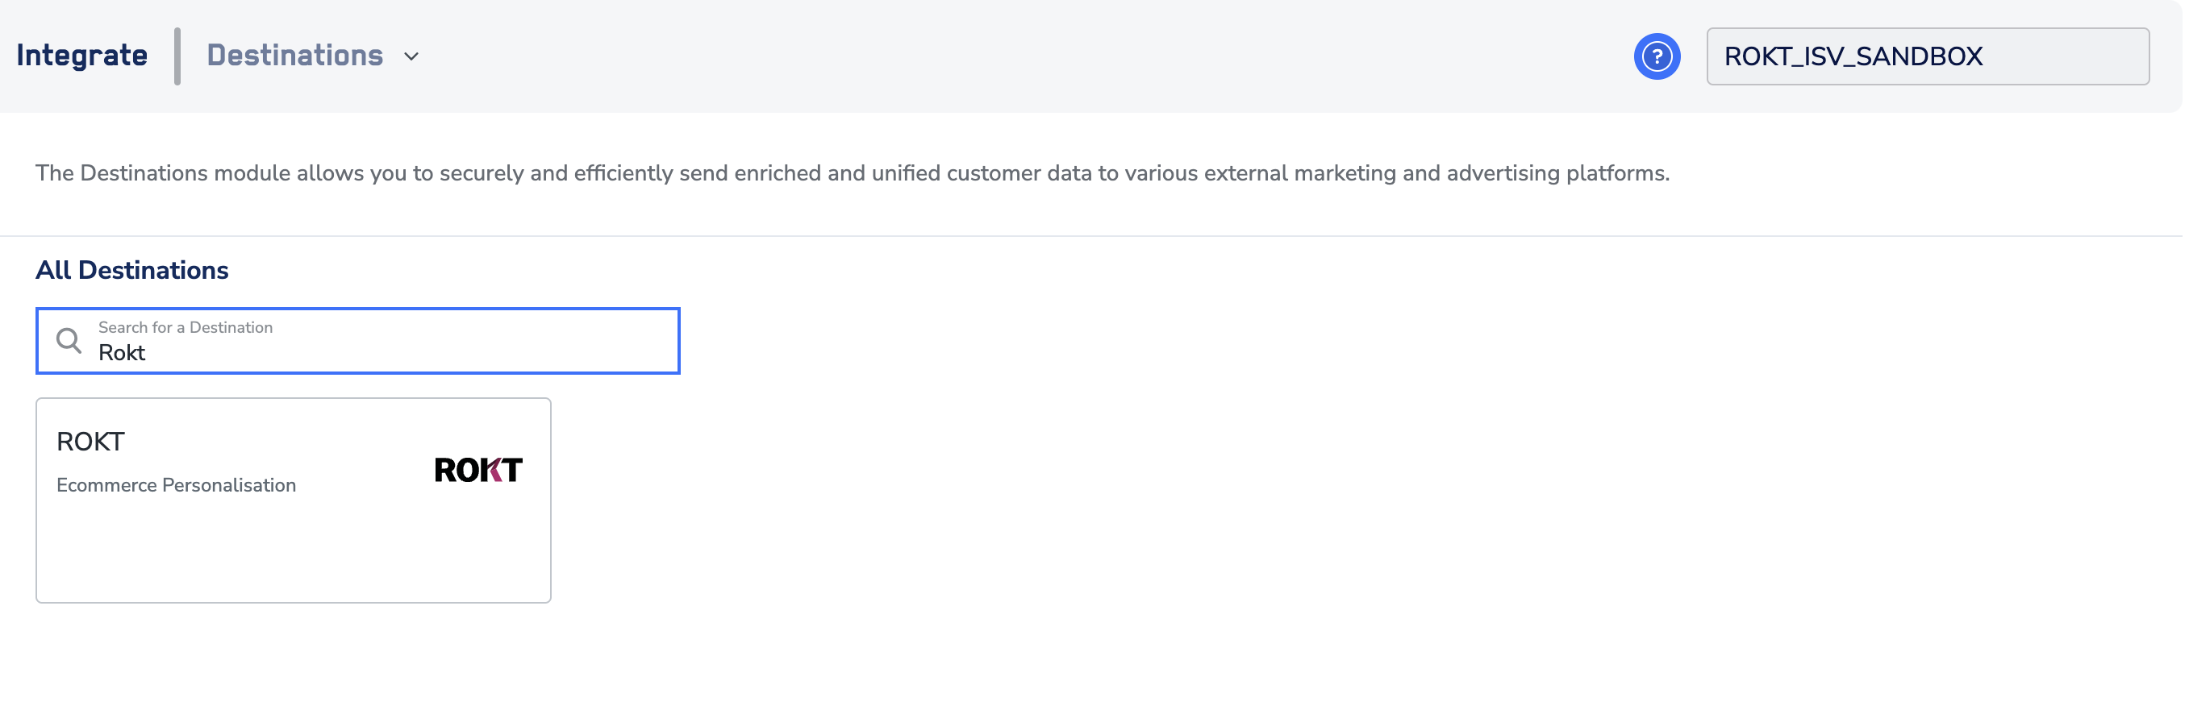Click Ecommerce Personalisation category text

coord(176,485)
